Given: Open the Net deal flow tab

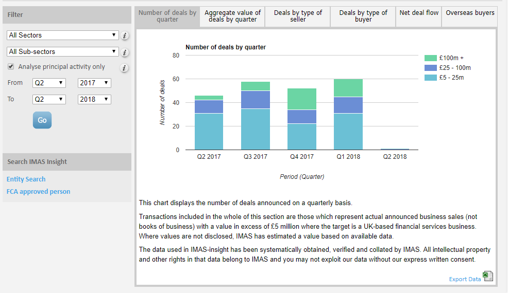Looking at the screenshot, I should (419, 13).
